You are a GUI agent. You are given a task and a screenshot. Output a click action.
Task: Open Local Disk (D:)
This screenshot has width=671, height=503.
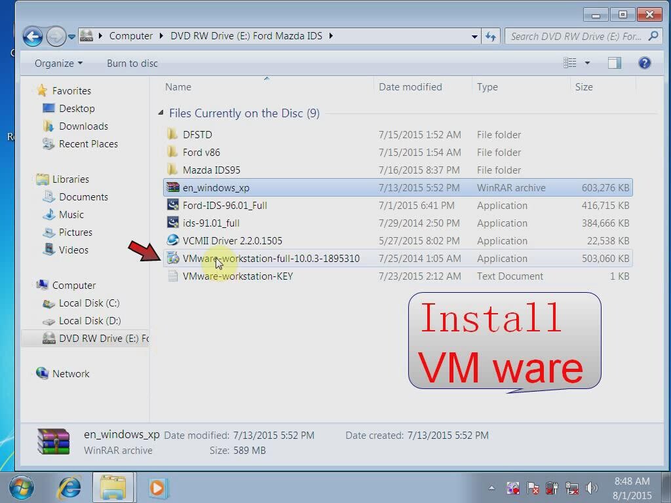point(90,320)
